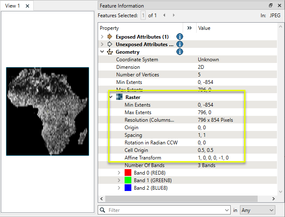Close the View 1 tab
This screenshot has width=285, height=217.
(x=27, y=6)
